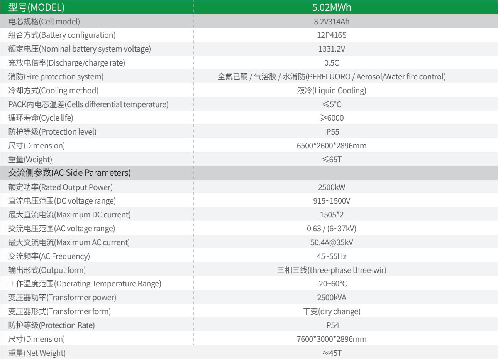The width and height of the screenshot is (498, 360).
Task: Click the green 型号(MODEL) header cell
Action: point(37,7)
